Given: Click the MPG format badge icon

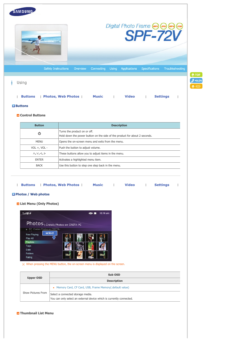Looking at the screenshot, I should 172,26.
